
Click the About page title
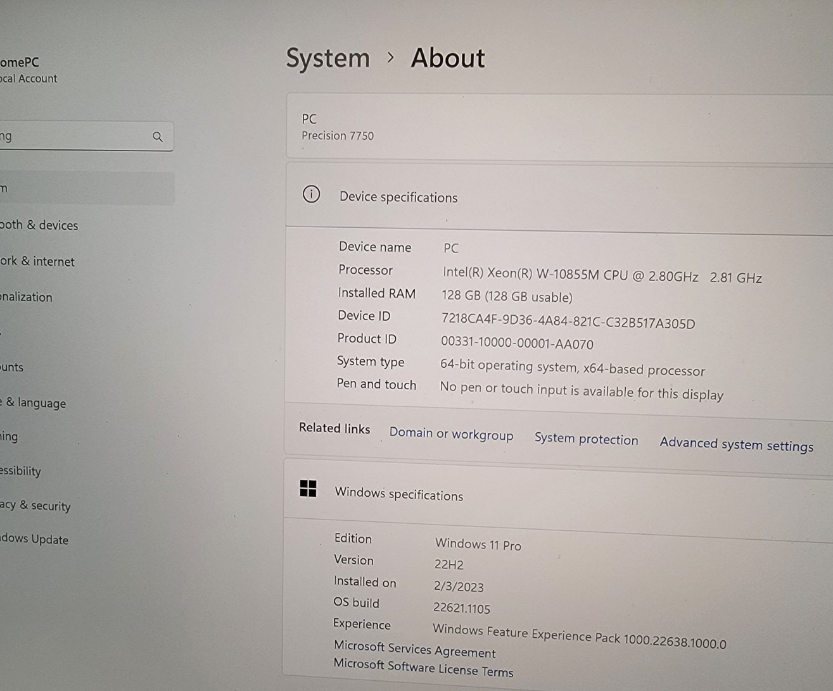click(x=448, y=58)
